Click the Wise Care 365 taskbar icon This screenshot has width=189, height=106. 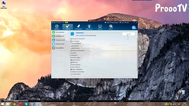coord(38,104)
